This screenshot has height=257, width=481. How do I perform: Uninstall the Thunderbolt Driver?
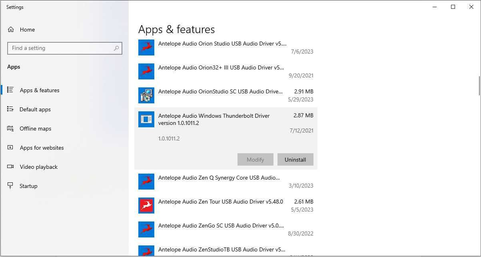pos(295,160)
